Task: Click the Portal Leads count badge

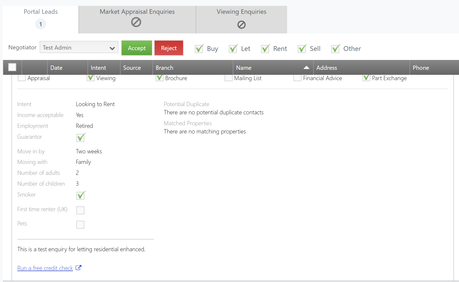Action: pos(41,24)
